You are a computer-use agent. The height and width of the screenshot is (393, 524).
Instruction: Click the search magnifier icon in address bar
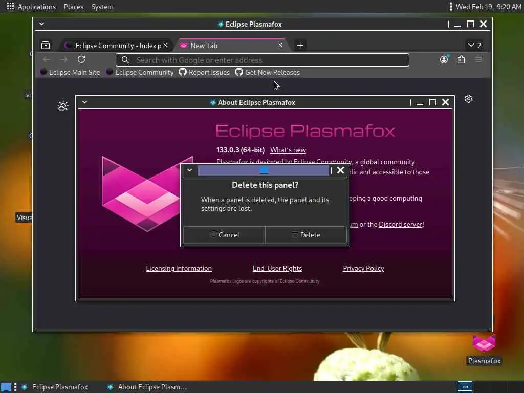pyautogui.click(x=125, y=60)
